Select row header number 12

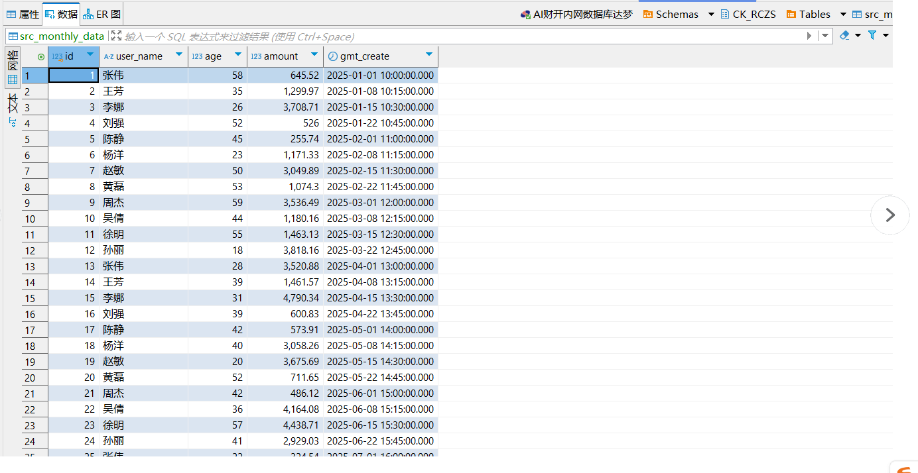[x=35, y=250]
